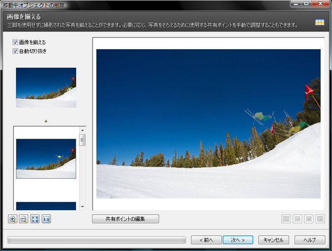This screenshot has height=251, width=332.
Task: Uncheck the 画像を揃える checkbox
Action: pos(15,42)
